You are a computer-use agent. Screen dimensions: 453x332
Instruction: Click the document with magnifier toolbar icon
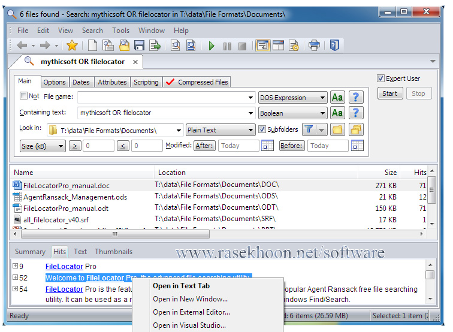pos(175,46)
